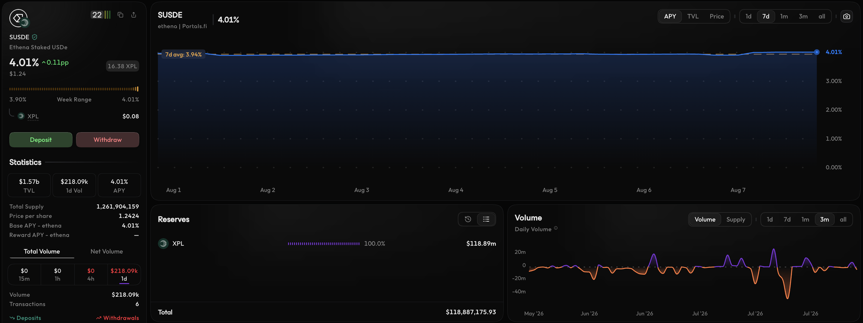Show reserves history via clock icon
Screen dimensions: 863x323
[x=468, y=219]
